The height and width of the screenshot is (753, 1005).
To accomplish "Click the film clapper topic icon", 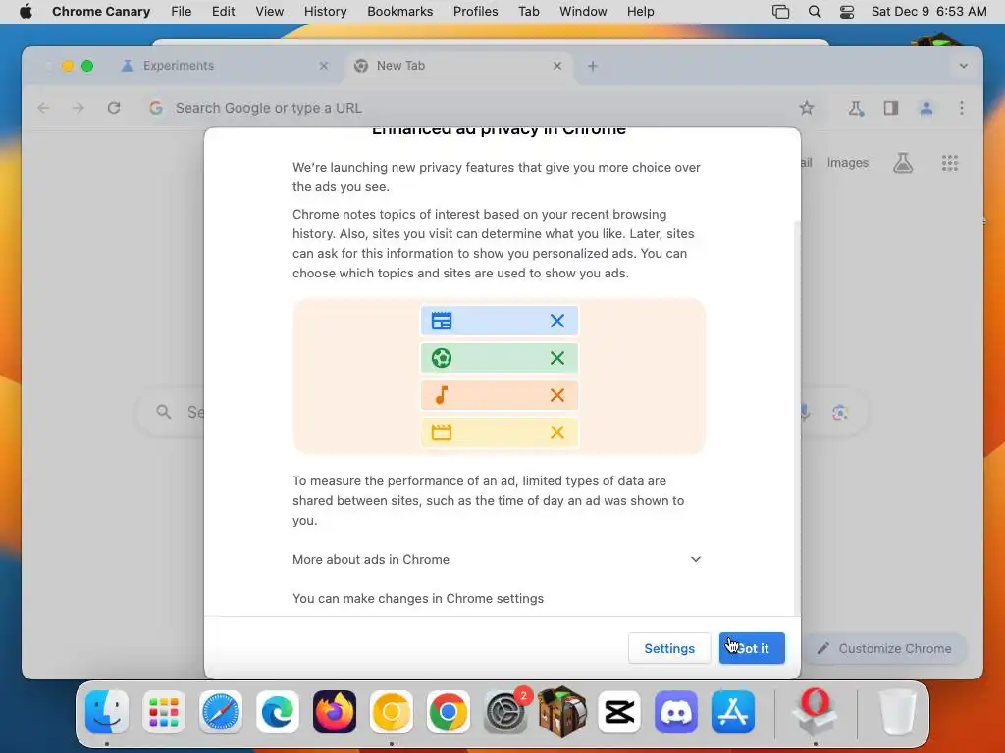I will tap(442, 432).
